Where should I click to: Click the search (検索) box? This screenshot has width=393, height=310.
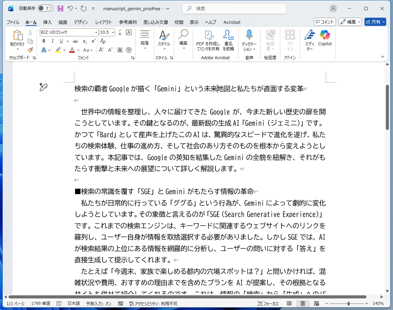pos(234,9)
